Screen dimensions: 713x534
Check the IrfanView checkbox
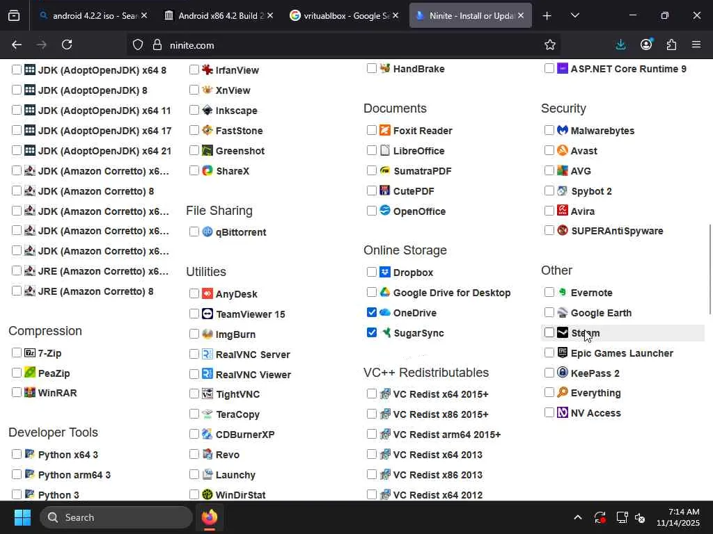(194, 70)
